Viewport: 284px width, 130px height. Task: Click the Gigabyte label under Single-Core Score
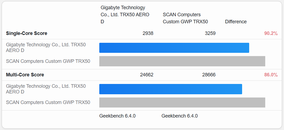[x=46, y=47]
